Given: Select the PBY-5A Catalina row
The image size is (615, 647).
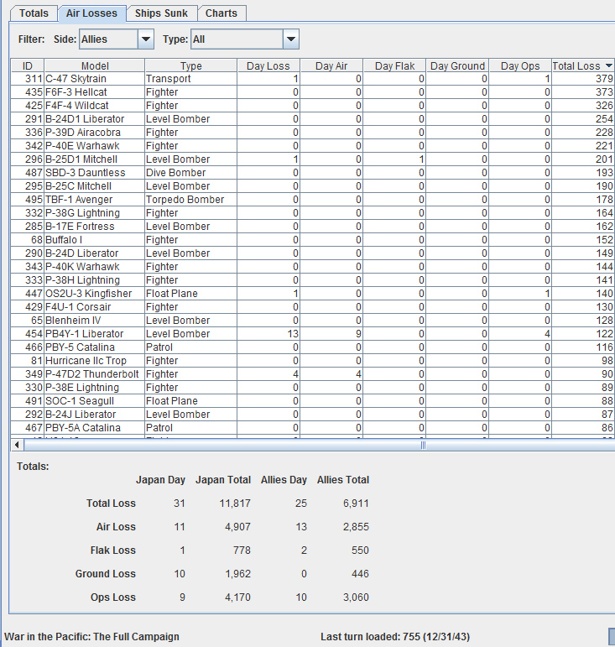Looking at the screenshot, I should pos(313,428).
